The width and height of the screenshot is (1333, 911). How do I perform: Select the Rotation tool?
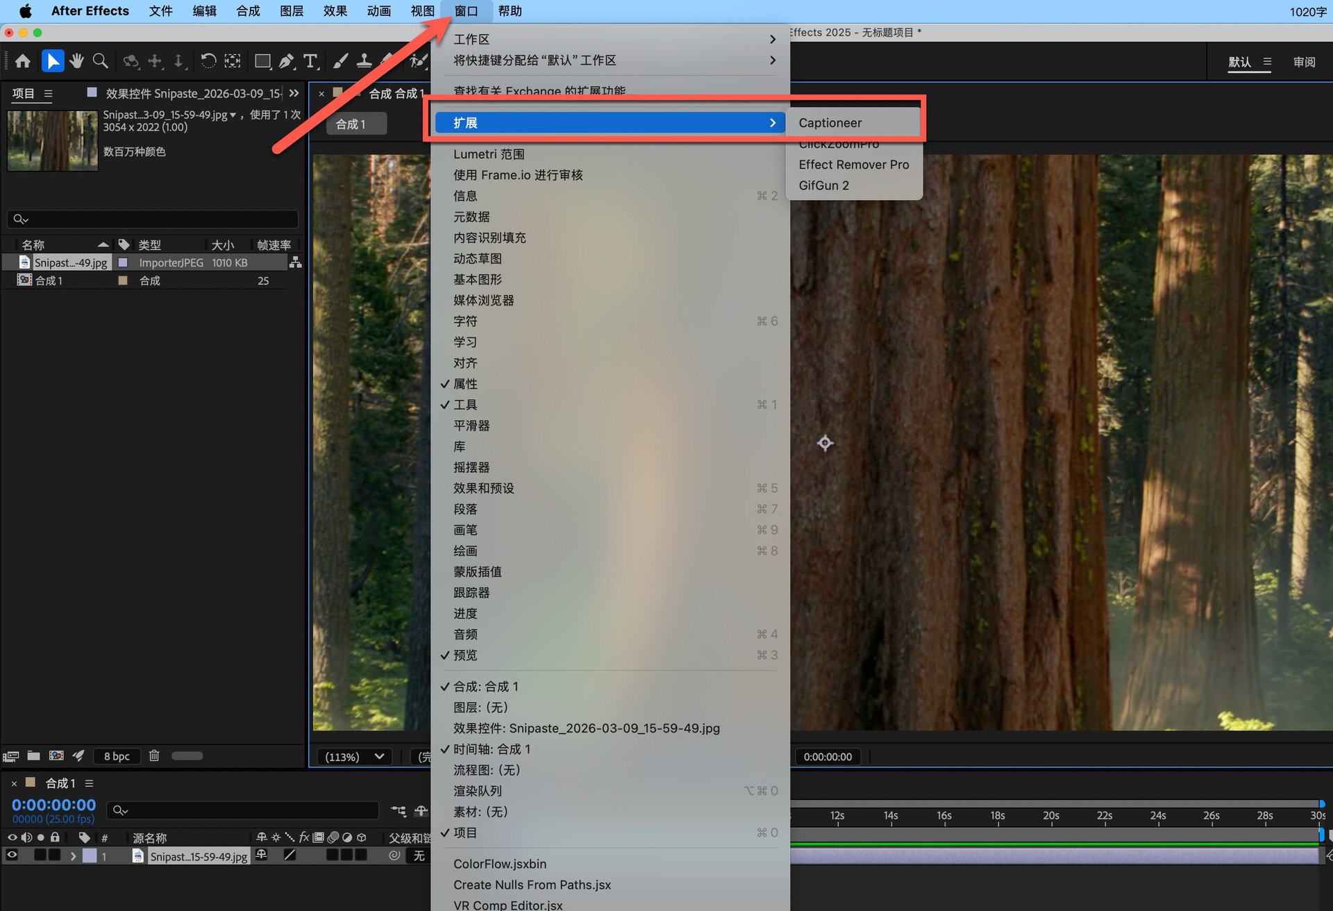click(x=208, y=61)
